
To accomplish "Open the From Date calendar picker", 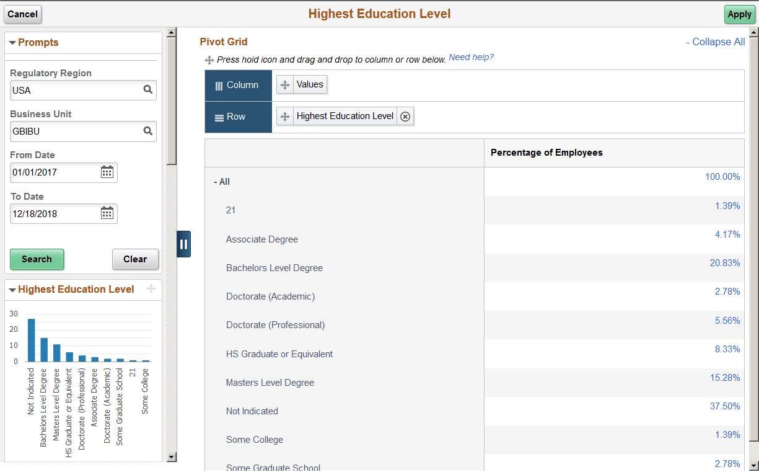I will [x=107, y=172].
